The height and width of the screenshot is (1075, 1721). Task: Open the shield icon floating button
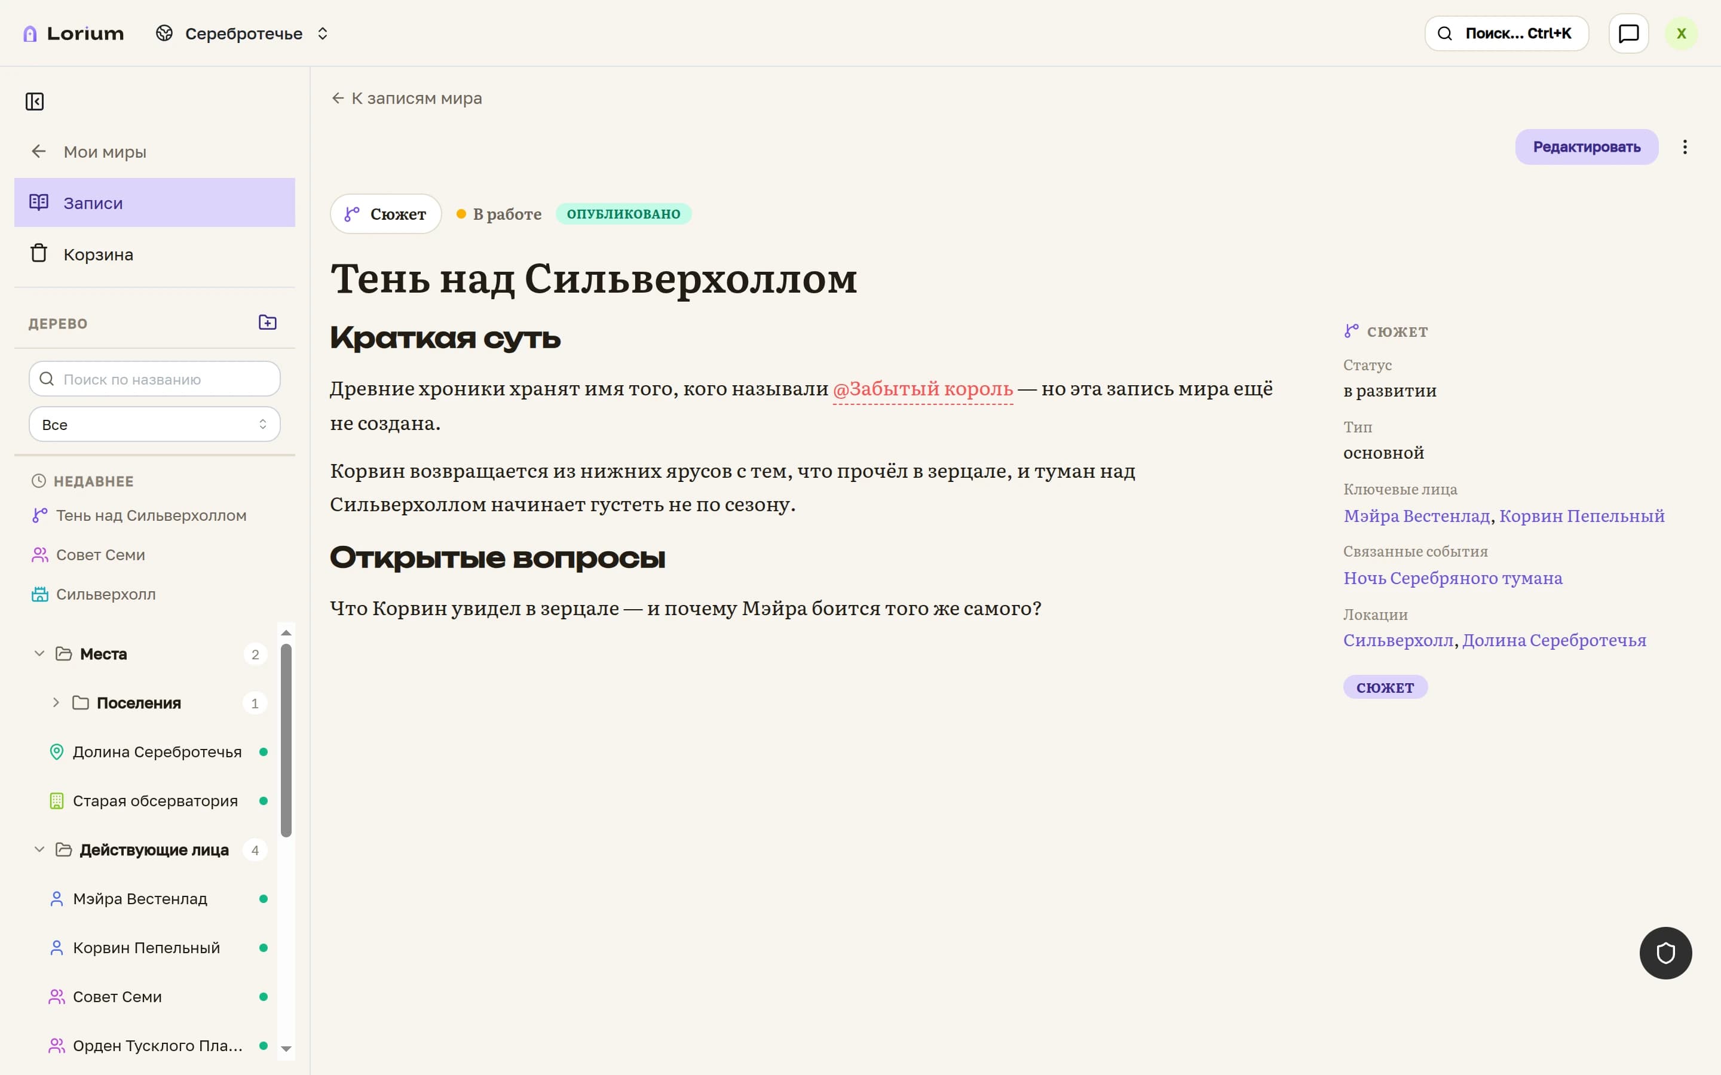coord(1665,953)
